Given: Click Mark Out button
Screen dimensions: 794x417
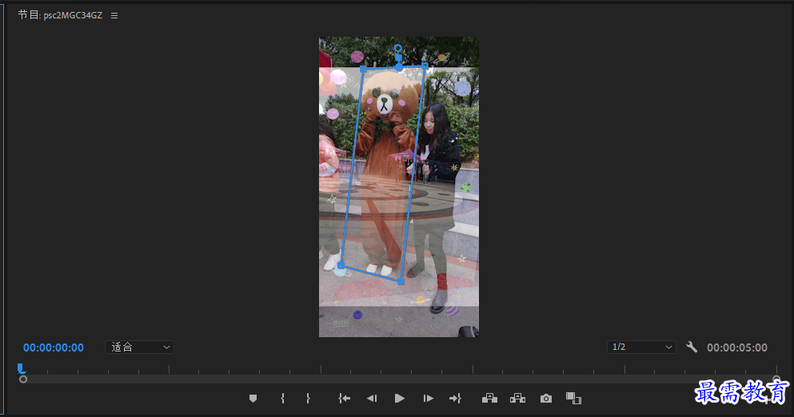Looking at the screenshot, I should click(x=308, y=399).
